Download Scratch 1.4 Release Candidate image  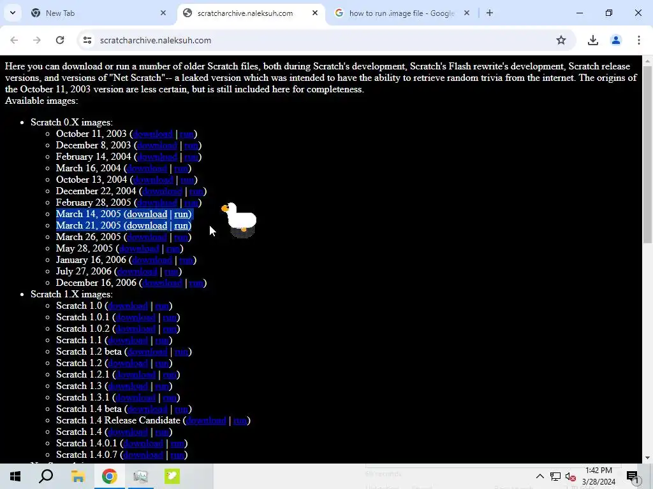click(206, 420)
